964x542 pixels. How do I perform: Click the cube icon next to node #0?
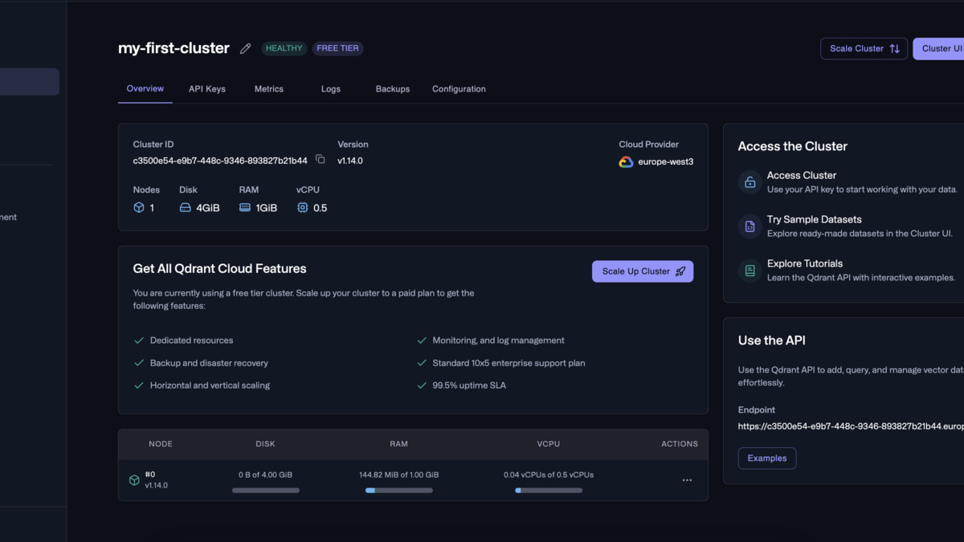coord(134,479)
